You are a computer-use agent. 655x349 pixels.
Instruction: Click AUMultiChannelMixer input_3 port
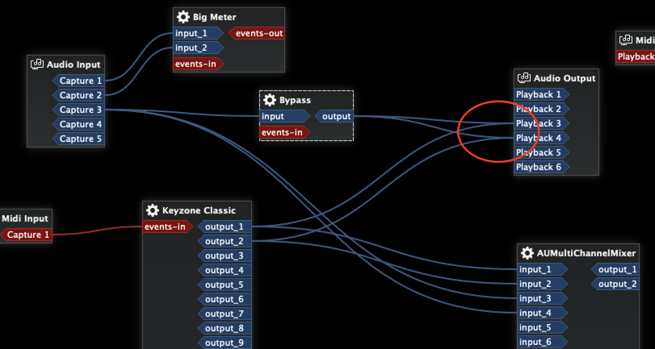coord(542,298)
